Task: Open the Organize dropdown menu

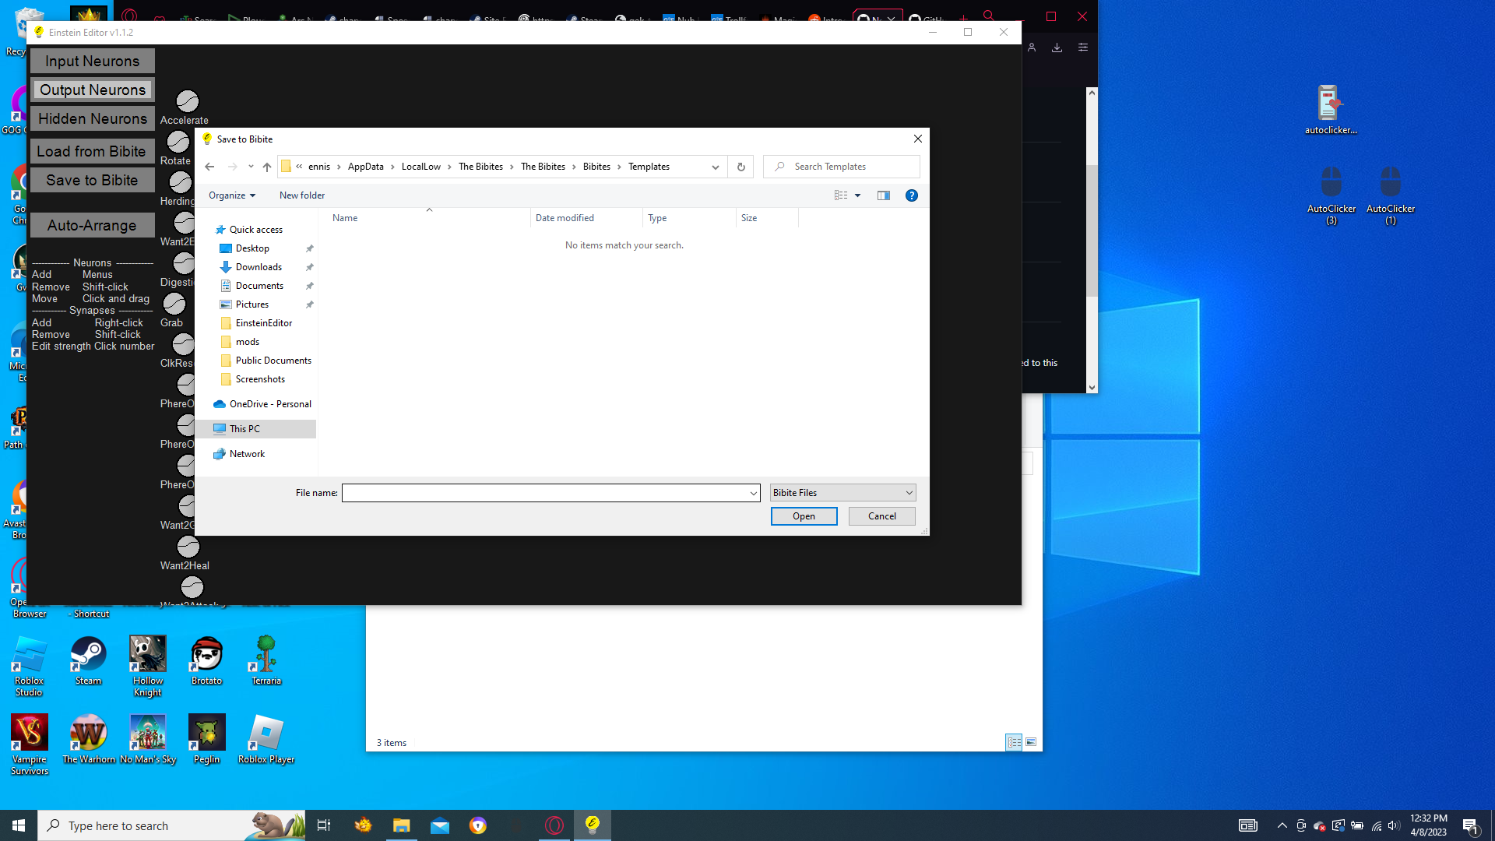Action: tap(232, 195)
